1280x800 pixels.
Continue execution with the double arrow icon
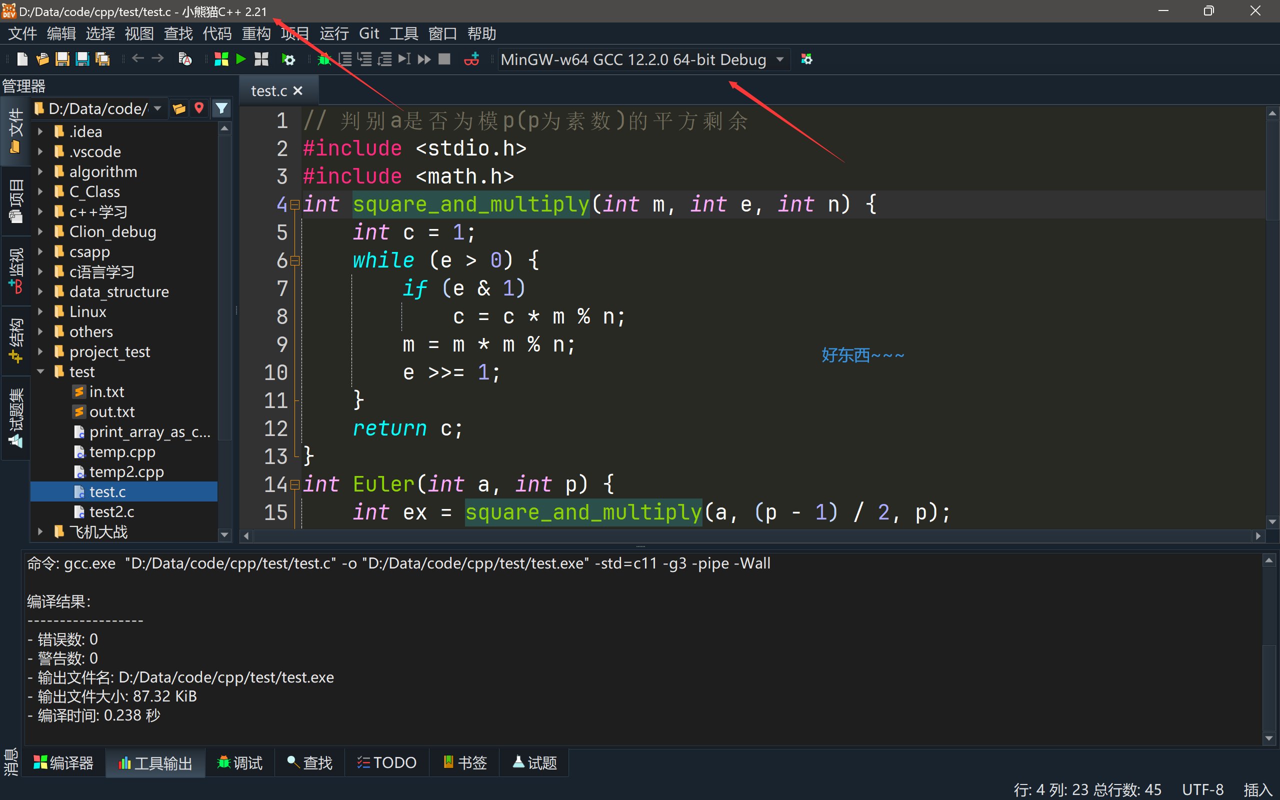(424, 59)
